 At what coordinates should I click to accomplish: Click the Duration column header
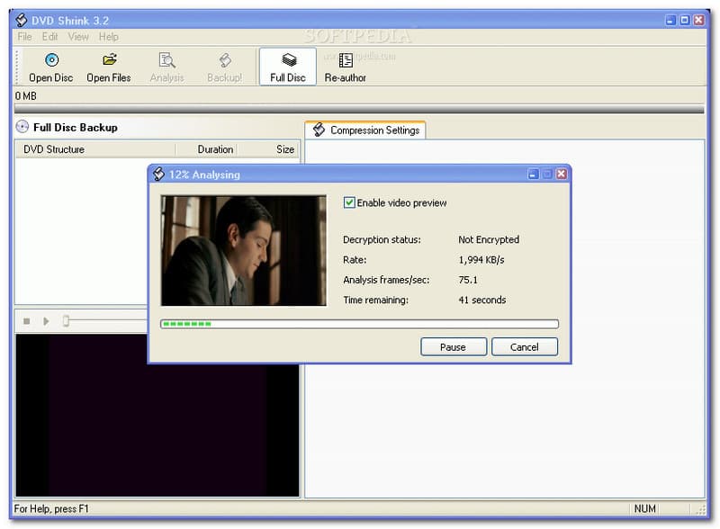click(215, 149)
